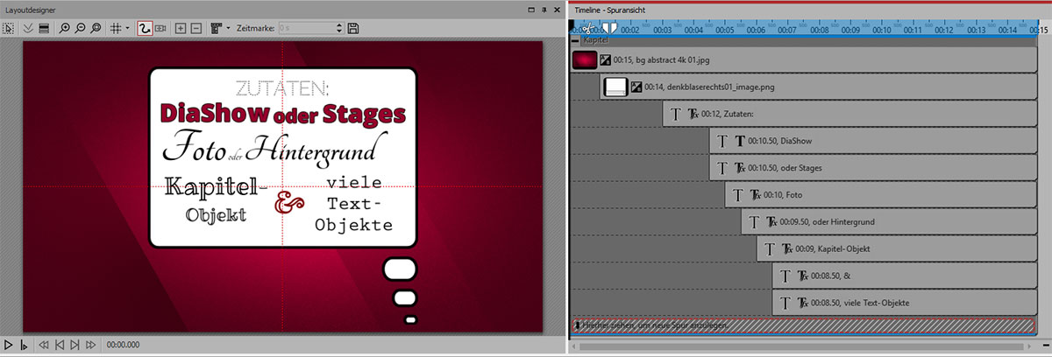Select the 'DiaShow oder Stages' text in preview
Viewport: 1052px width, 357px height.
coord(283,114)
